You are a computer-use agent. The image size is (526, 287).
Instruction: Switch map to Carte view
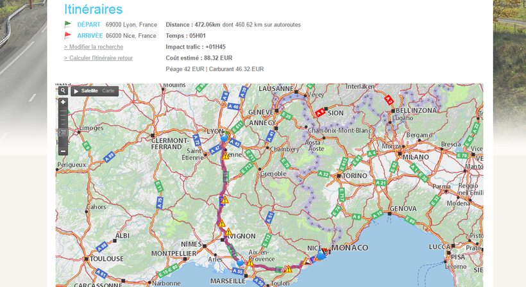click(108, 91)
